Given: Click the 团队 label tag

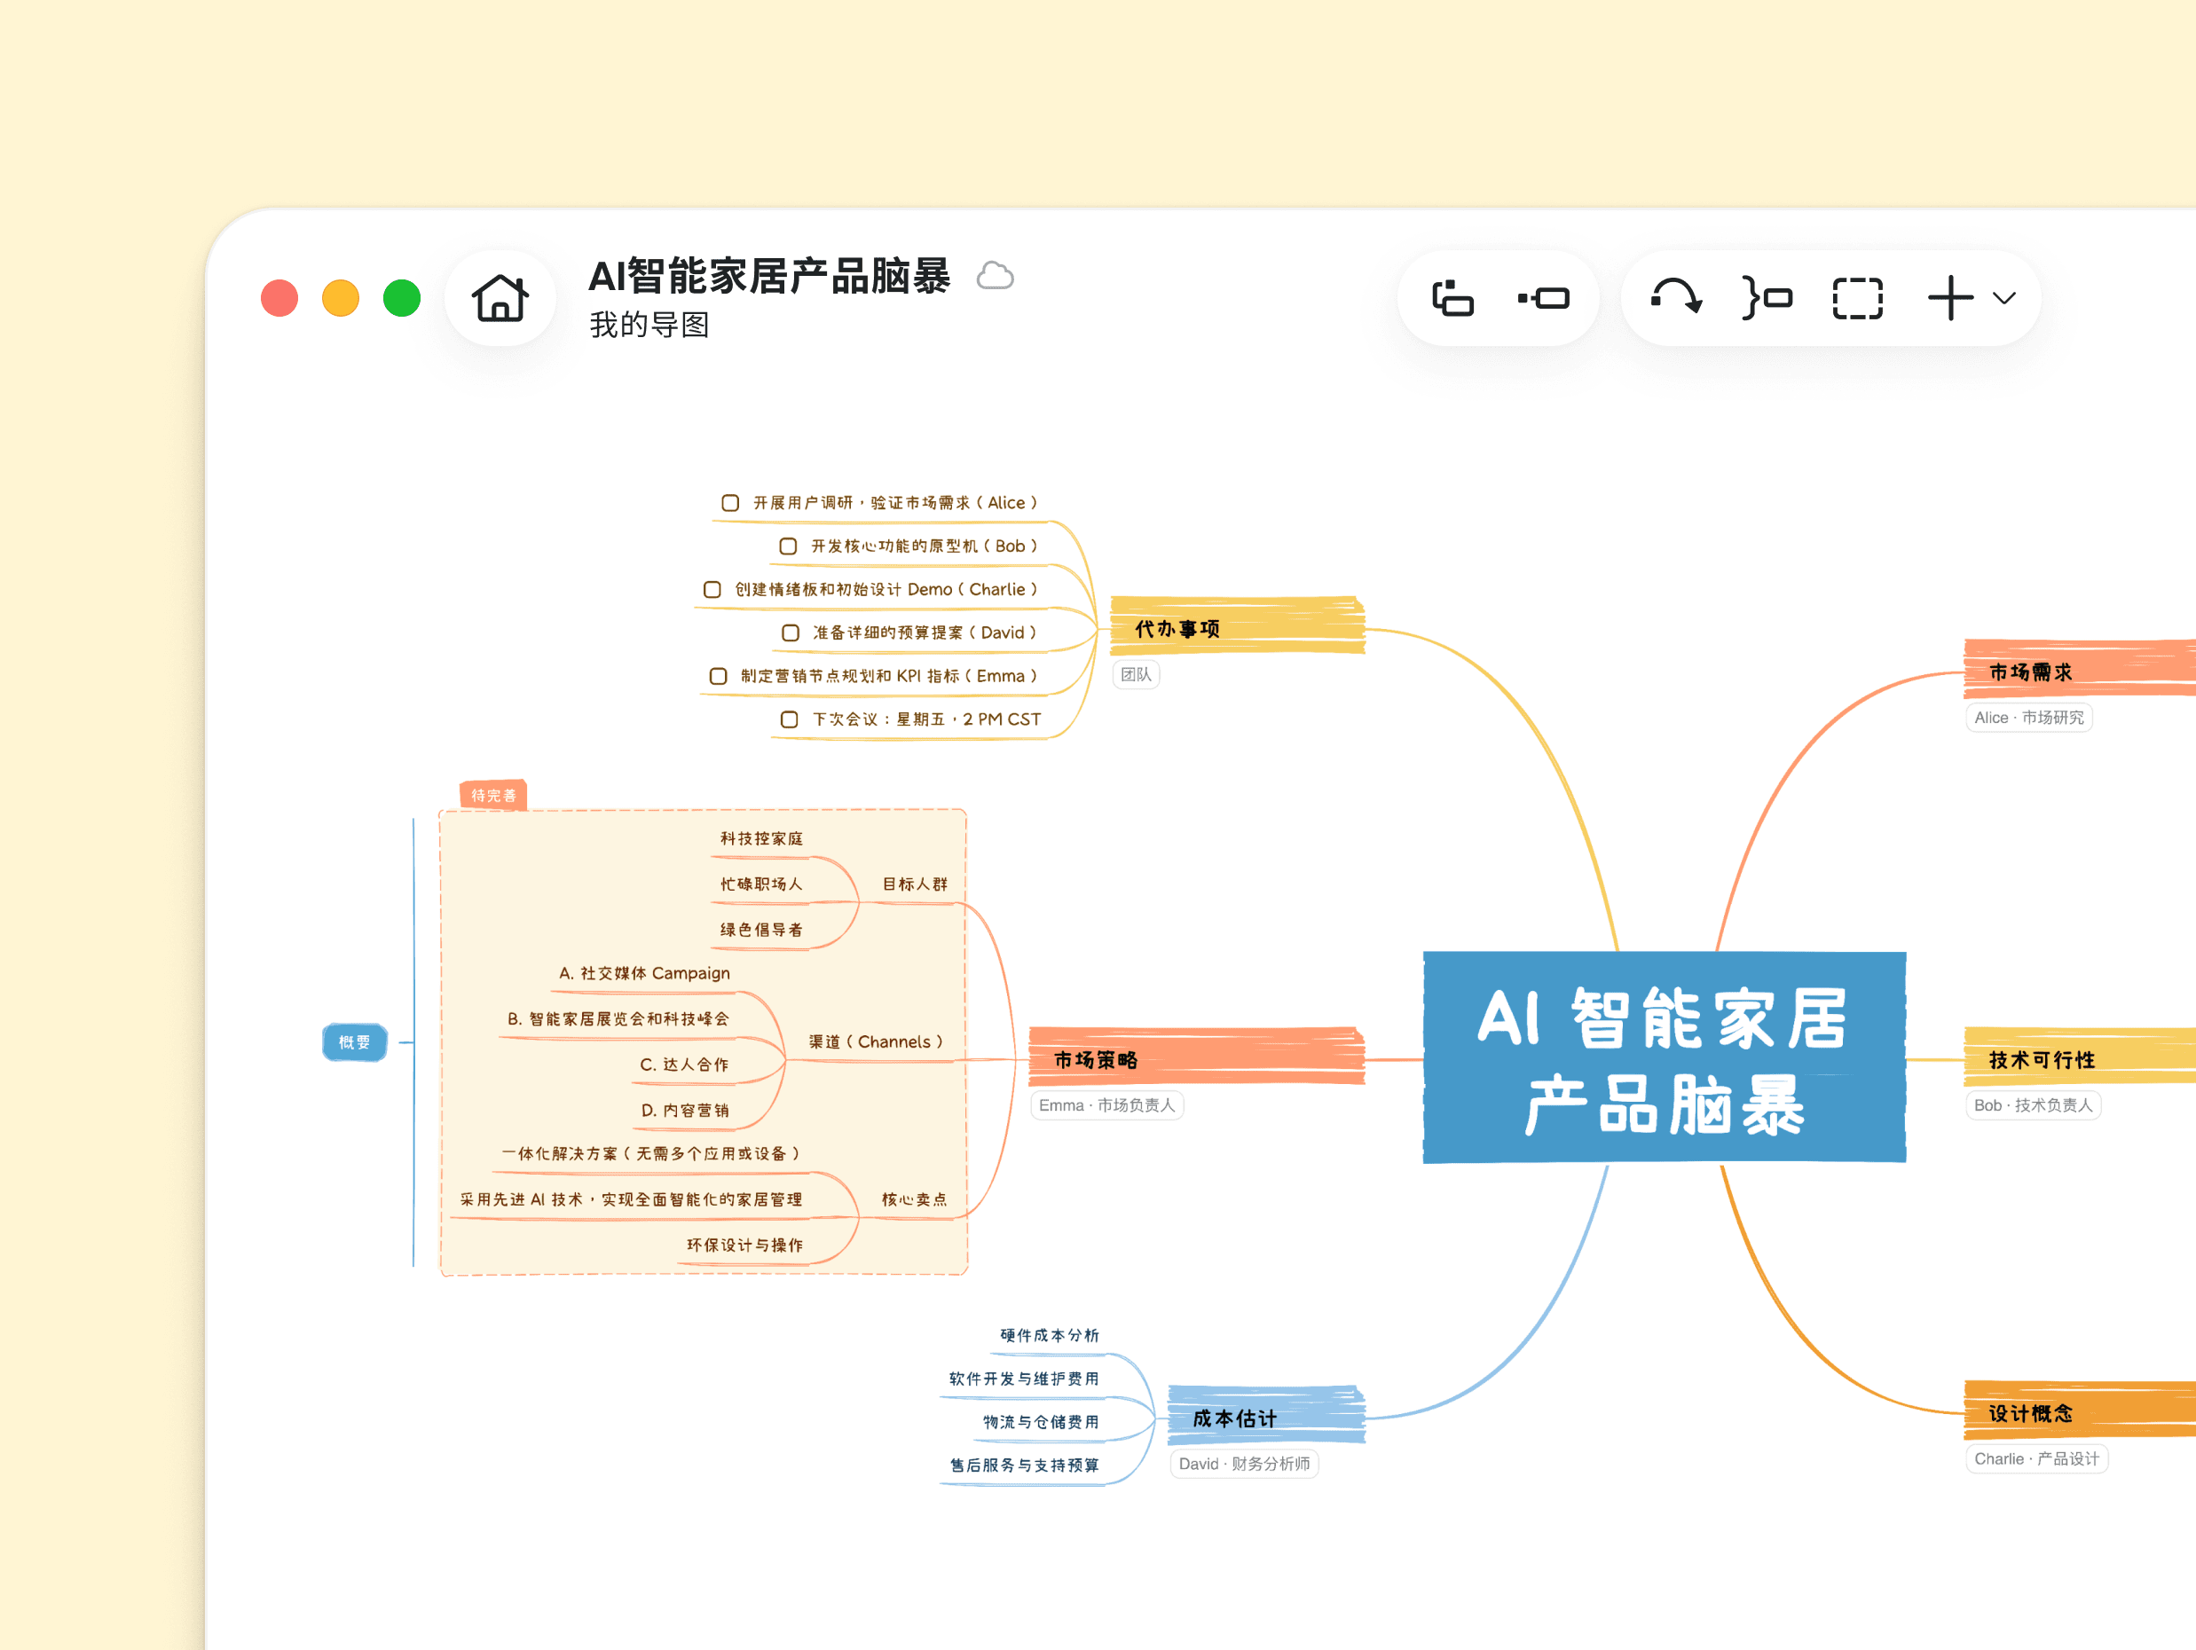Looking at the screenshot, I should pos(1136,675).
